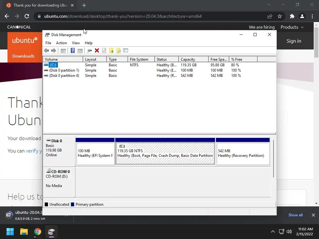Open the Products dropdown on Ubuntu site
319x239 pixels.
pyautogui.click(x=292, y=27)
